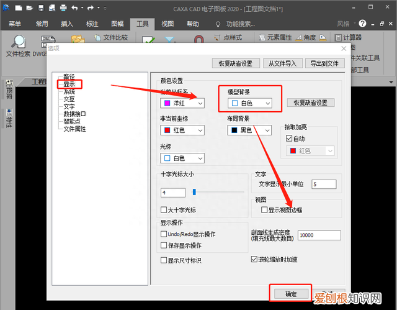Image resolution: width=397 pixels, height=310 pixels.
Task: Click the Open folder icon in title bar
Action: [30, 8]
